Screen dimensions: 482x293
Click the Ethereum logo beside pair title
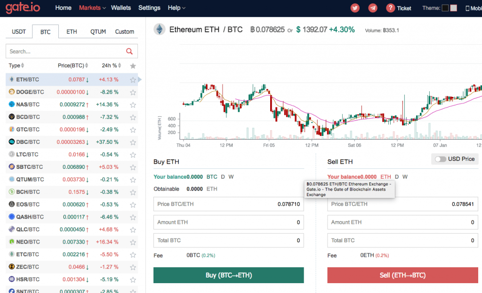tap(160, 29)
